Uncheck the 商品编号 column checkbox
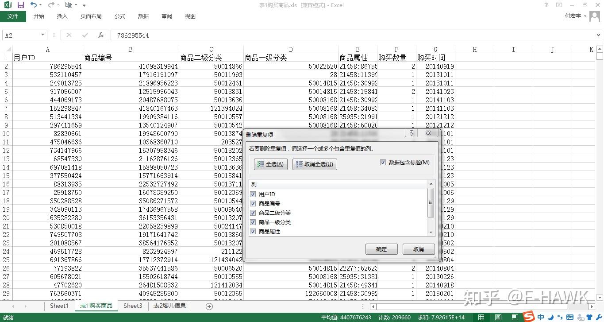This screenshot has height=322, width=604. click(253, 203)
